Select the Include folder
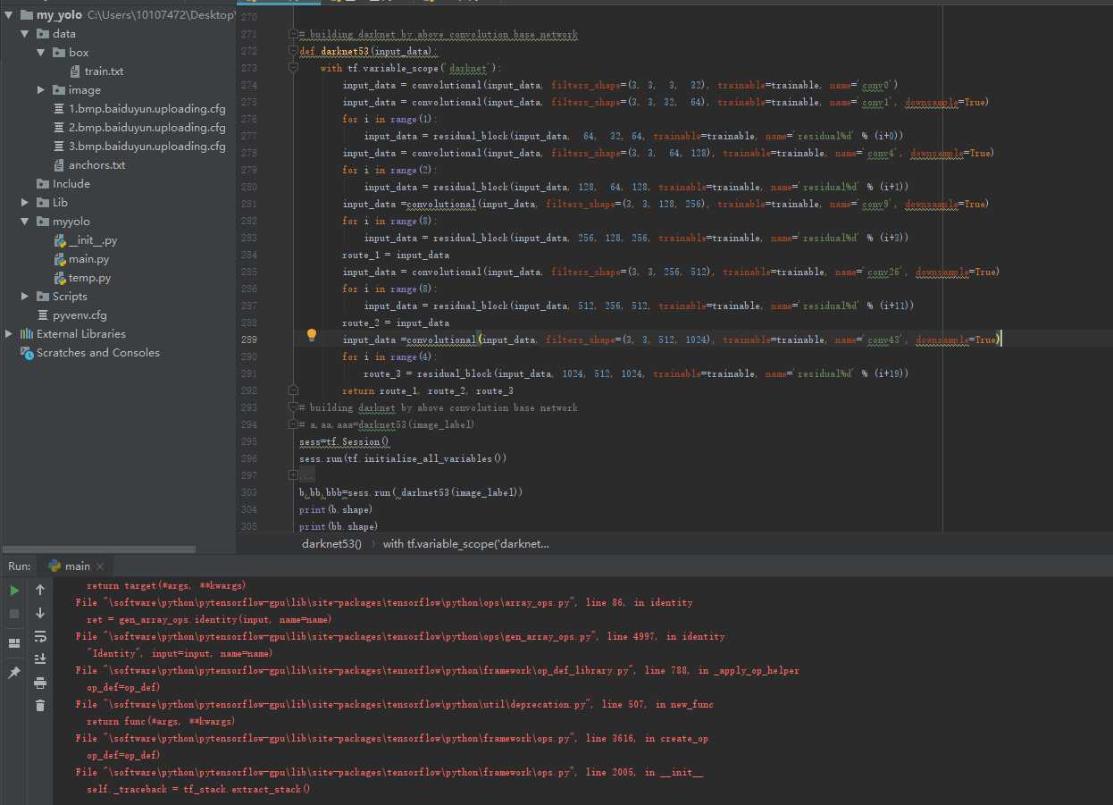The image size is (1113, 805). pyautogui.click(x=71, y=184)
